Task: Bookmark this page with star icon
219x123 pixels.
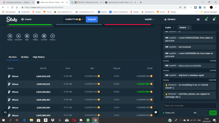Action: pos(185,7)
